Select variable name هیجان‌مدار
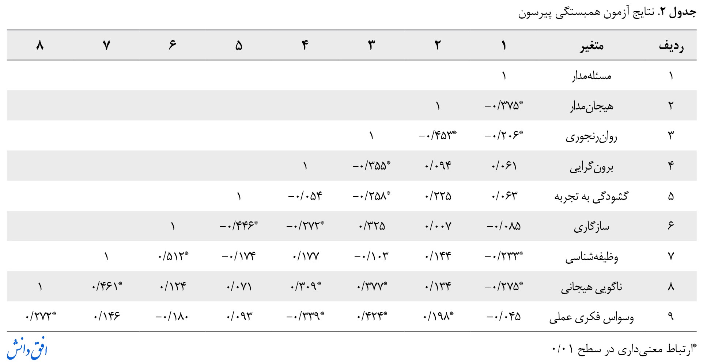703x364 pixels. [x=591, y=106]
